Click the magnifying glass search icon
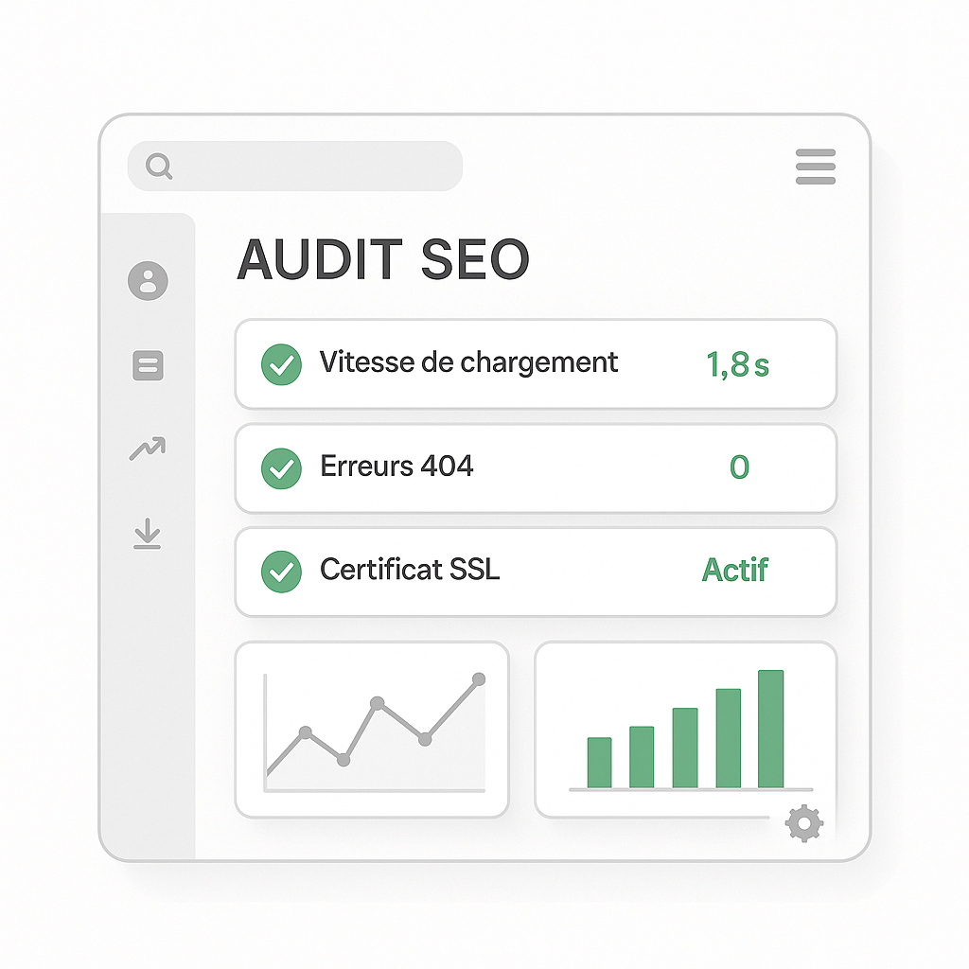The image size is (969, 969). click(159, 167)
